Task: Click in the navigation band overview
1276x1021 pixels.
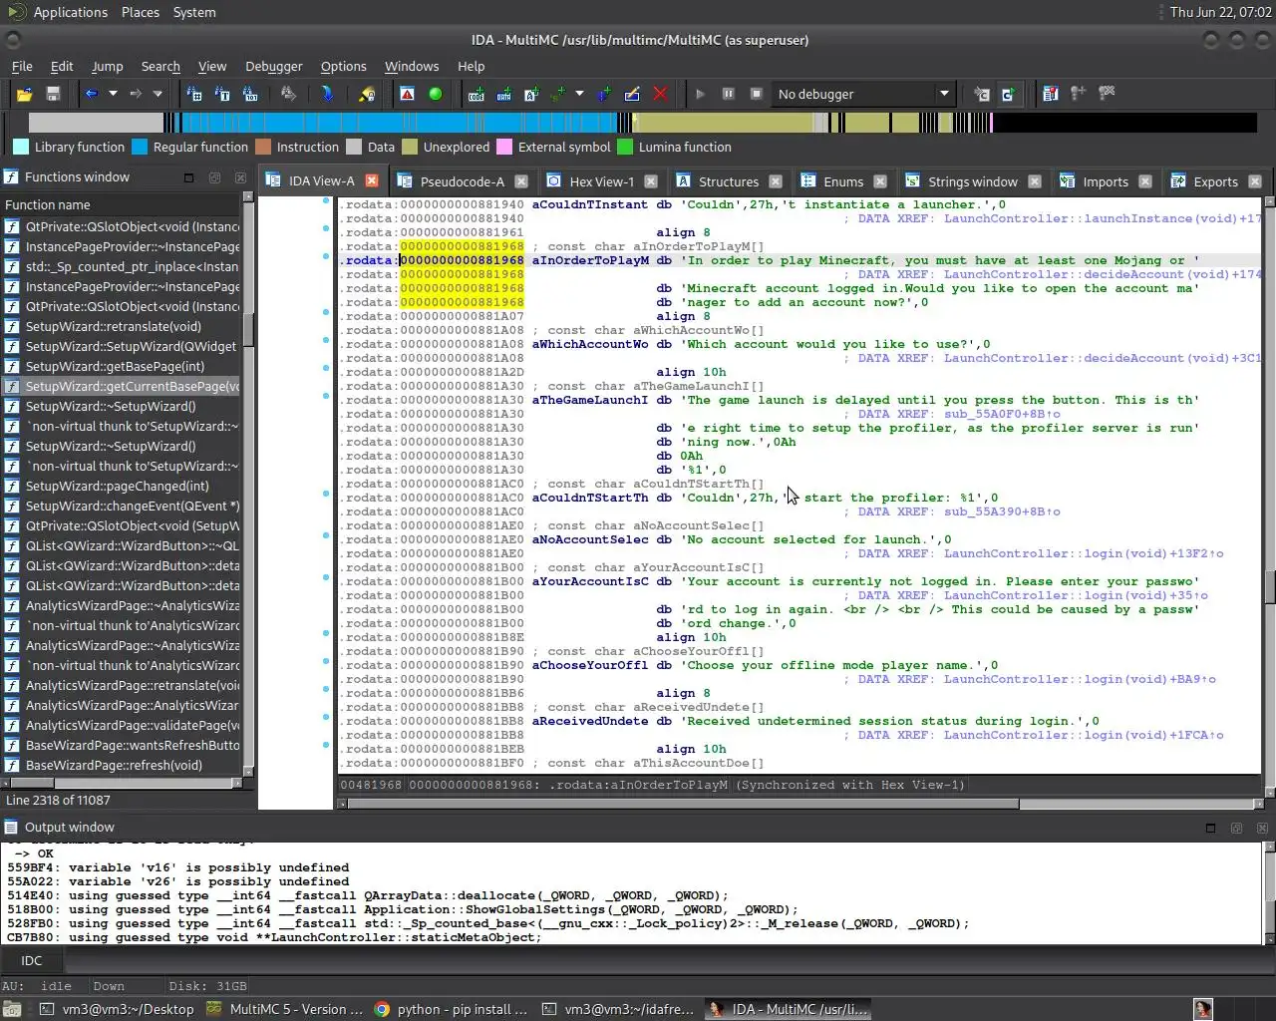Action: pos(642,123)
